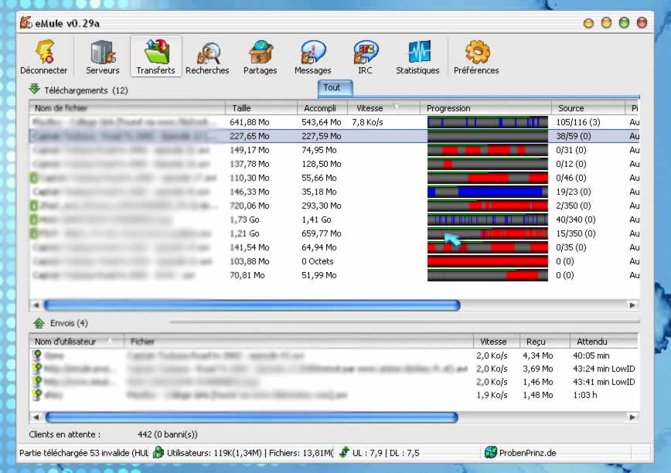Click the UL/DL transfer arrows status icon
This screenshot has width=671, height=473.
click(x=344, y=452)
